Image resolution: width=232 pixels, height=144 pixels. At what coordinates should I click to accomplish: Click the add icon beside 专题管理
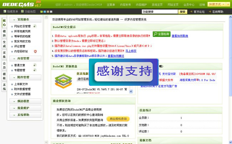click(35, 70)
